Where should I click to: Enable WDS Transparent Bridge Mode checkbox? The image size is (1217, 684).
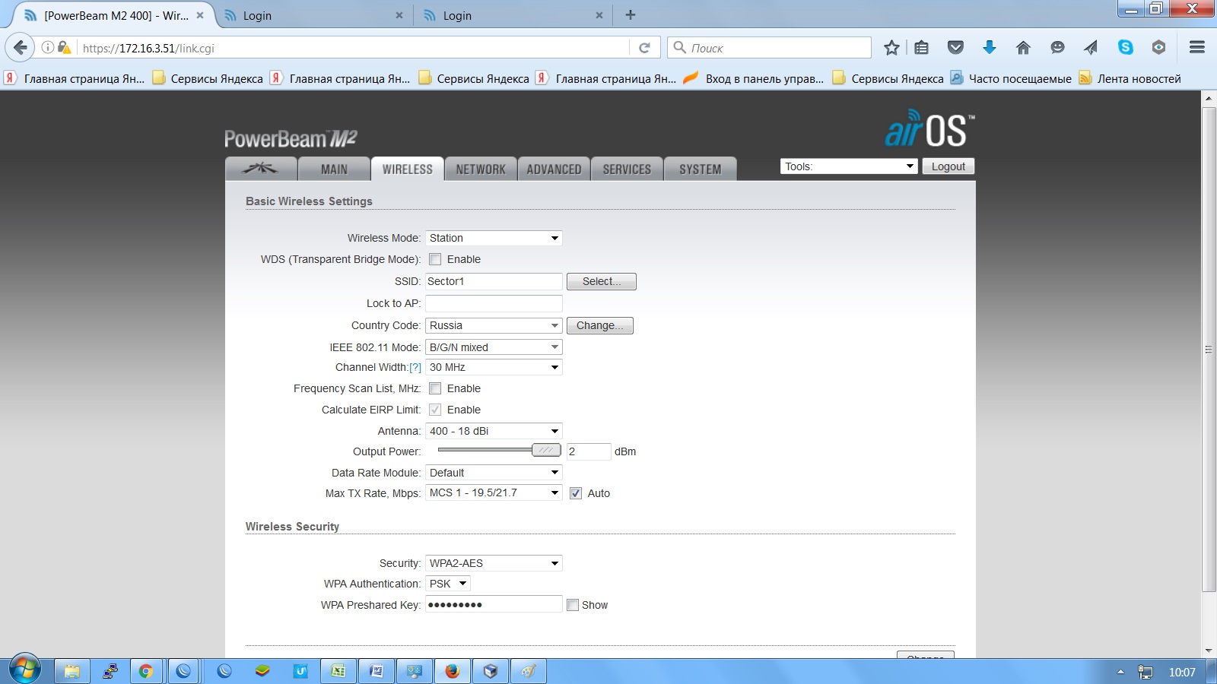pos(435,259)
